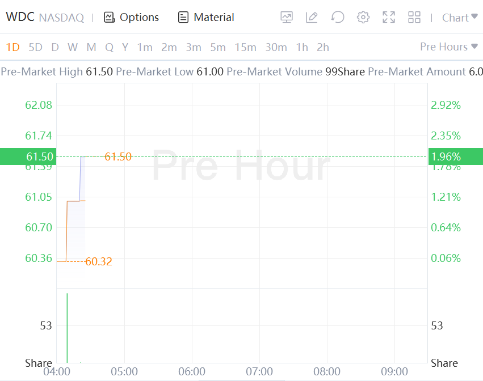Click the refresh chart icon
Image resolution: width=483 pixels, height=381 pixels.
coord(338,18)
